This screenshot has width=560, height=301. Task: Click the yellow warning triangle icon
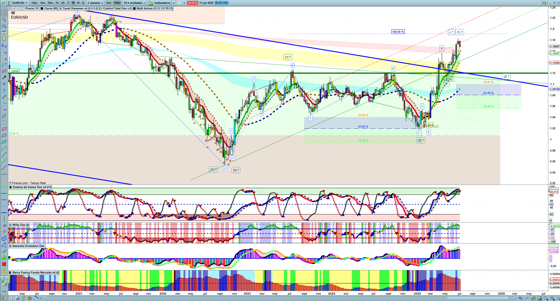point(4,271)
